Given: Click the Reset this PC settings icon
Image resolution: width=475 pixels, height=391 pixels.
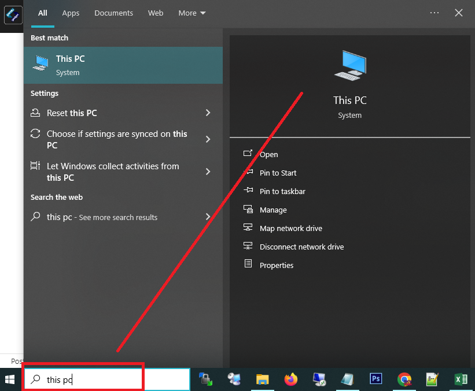Looking at the screenshot, I should coord(35,113).
